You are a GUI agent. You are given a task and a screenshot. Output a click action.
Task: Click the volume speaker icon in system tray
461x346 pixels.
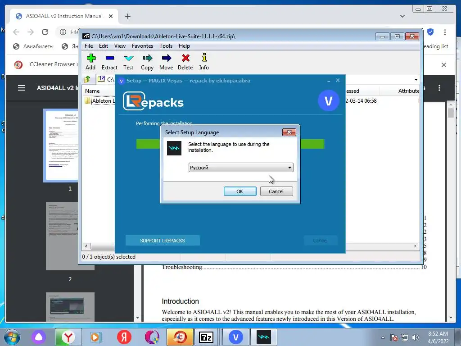click(x=415, y=337)
